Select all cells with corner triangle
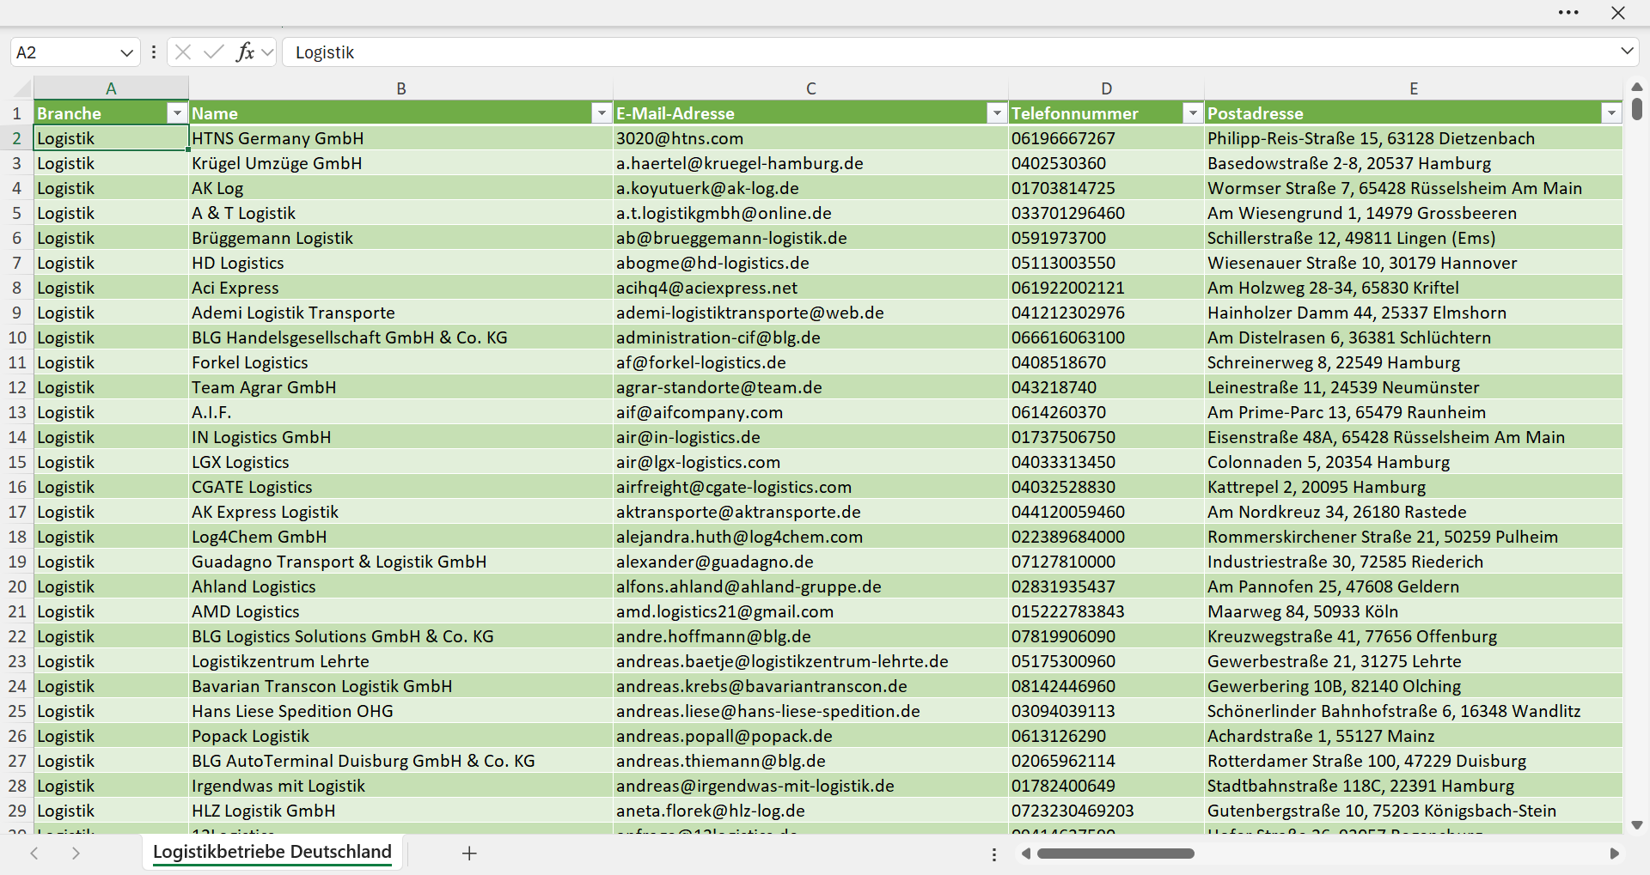 (22, 88)
